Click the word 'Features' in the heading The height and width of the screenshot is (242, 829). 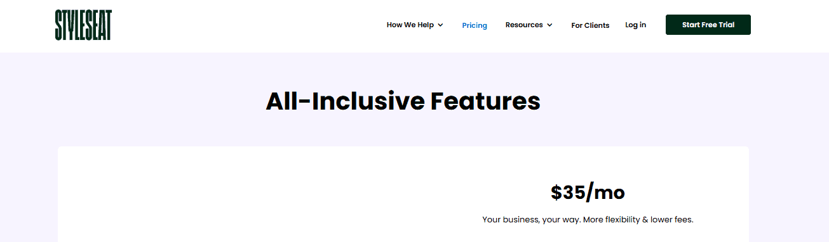pos(485,101)
